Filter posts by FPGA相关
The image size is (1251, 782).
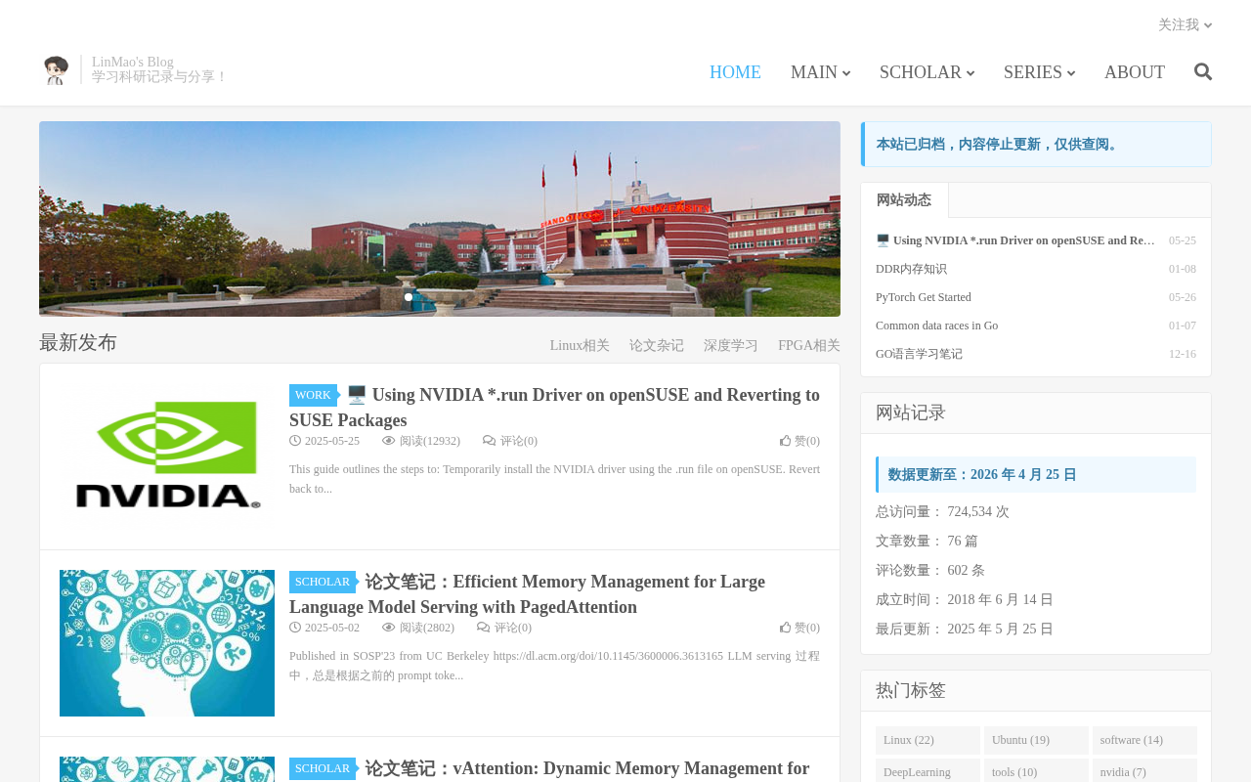point(809,346)
